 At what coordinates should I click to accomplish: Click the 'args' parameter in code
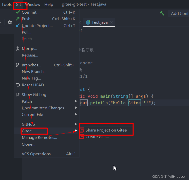click(141, 96)
